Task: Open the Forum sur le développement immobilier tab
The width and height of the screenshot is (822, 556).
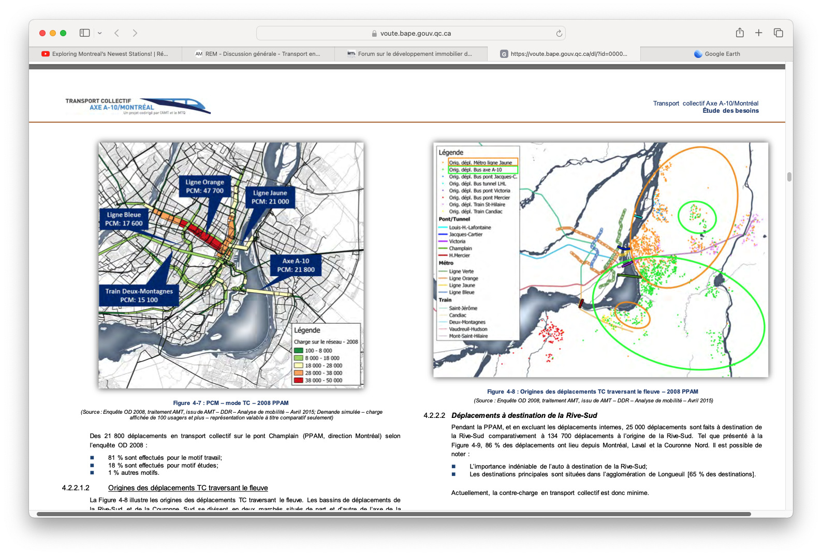Action: coord(410,54)
